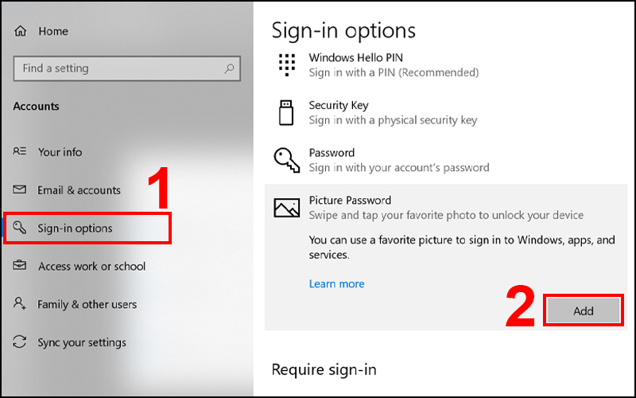Click the Home house icon
The image size is (636, 398).
coord(21,31)
